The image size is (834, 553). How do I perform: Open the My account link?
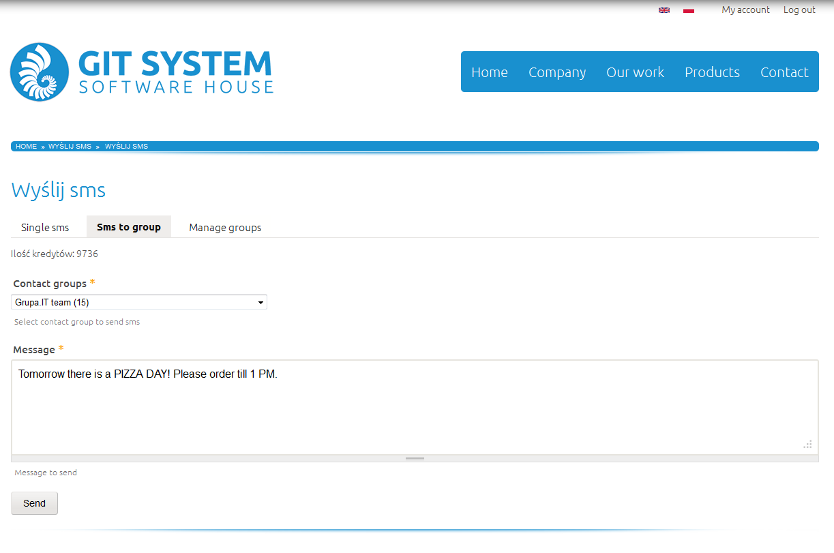coord(745,10)
